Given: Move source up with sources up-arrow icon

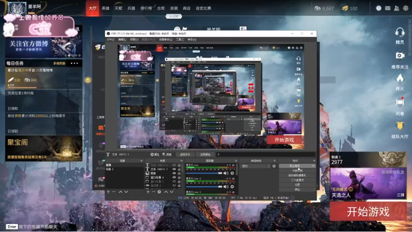Looking at the screenshot, I should pyautogui.click(x=166, y=192).
